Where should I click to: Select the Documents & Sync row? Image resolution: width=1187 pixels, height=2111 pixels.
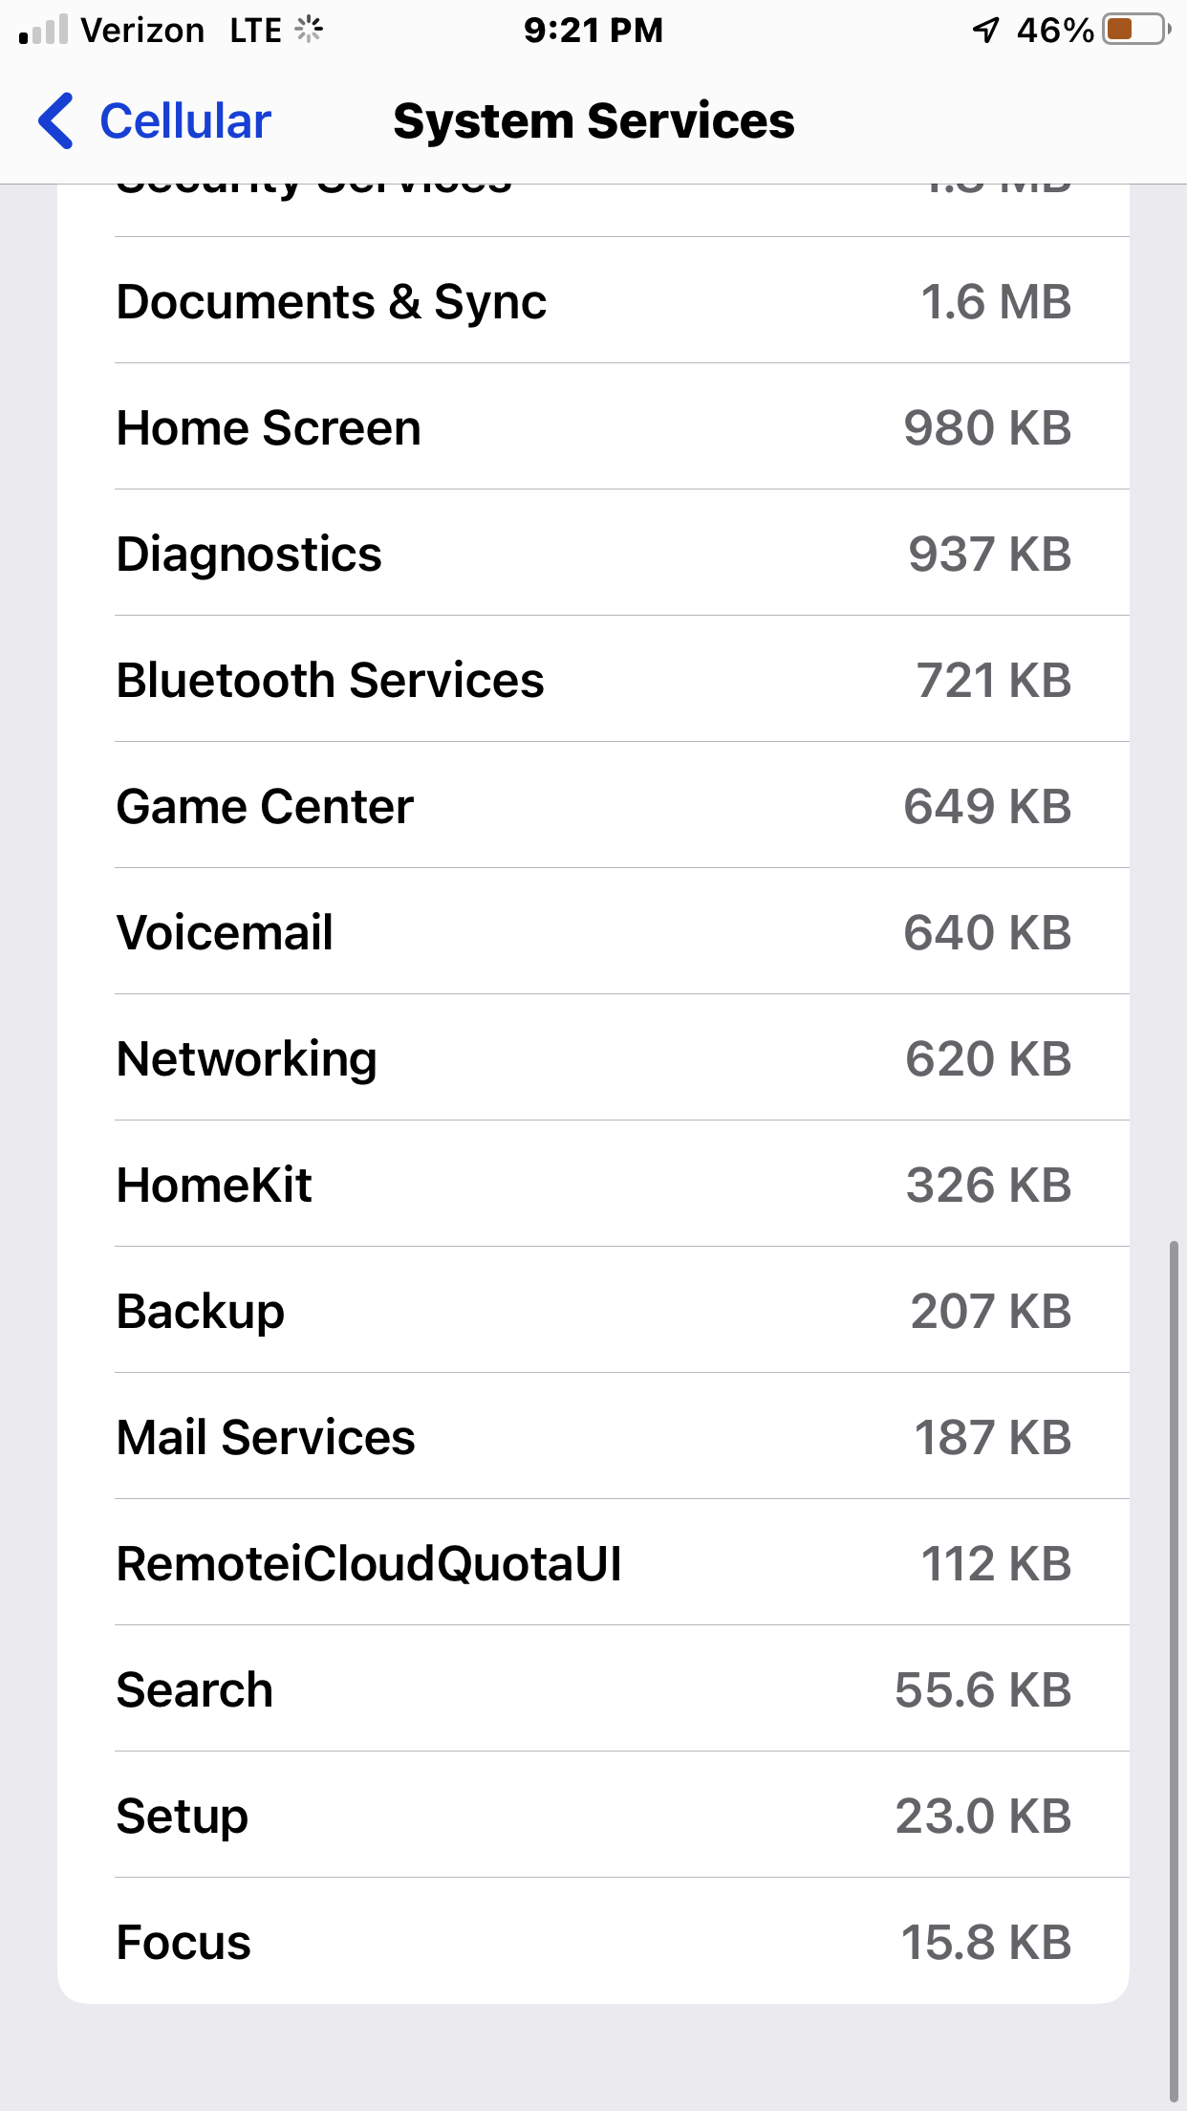(x=593, y=302)
